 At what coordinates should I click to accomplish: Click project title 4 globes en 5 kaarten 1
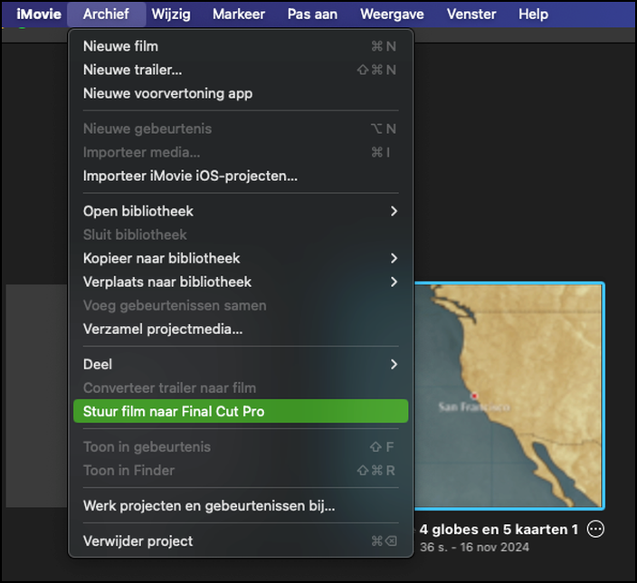499,530
